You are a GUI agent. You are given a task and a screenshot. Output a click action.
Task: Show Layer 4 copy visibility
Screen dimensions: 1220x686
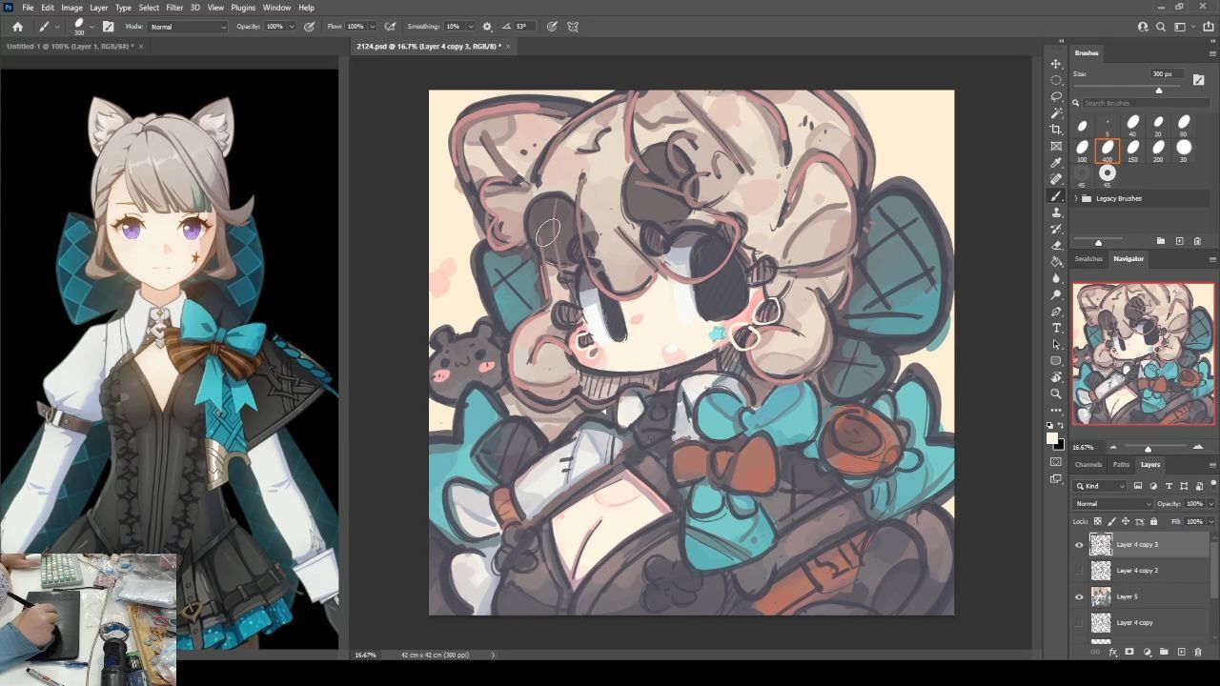[x=1079, y=622]
